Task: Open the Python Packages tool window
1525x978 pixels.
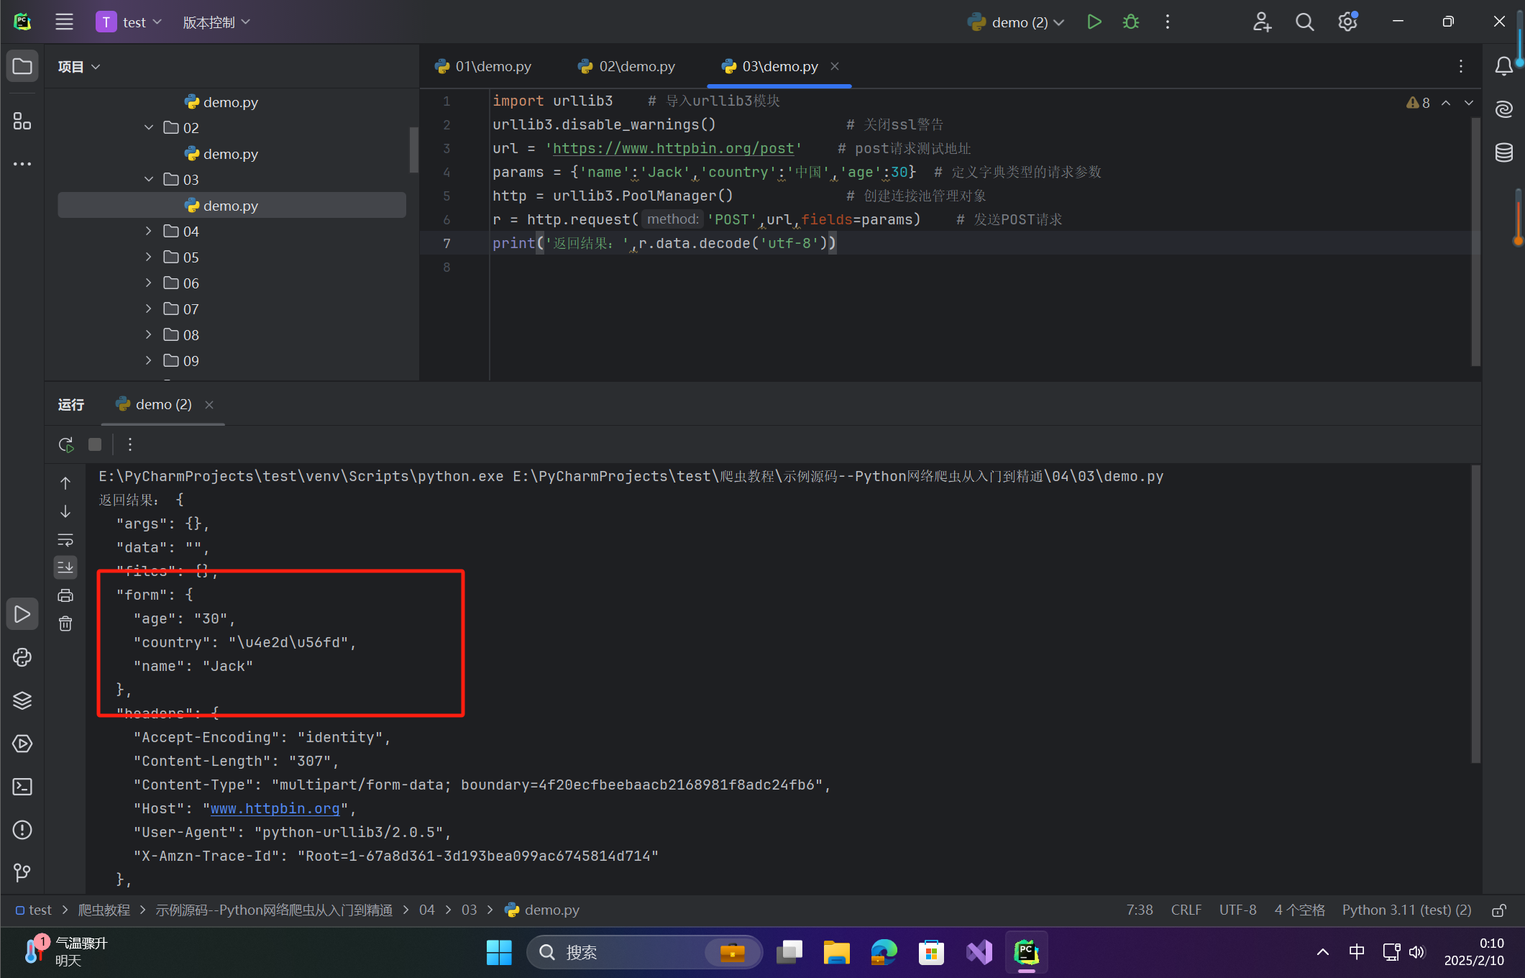Action: tap(22, 700)
